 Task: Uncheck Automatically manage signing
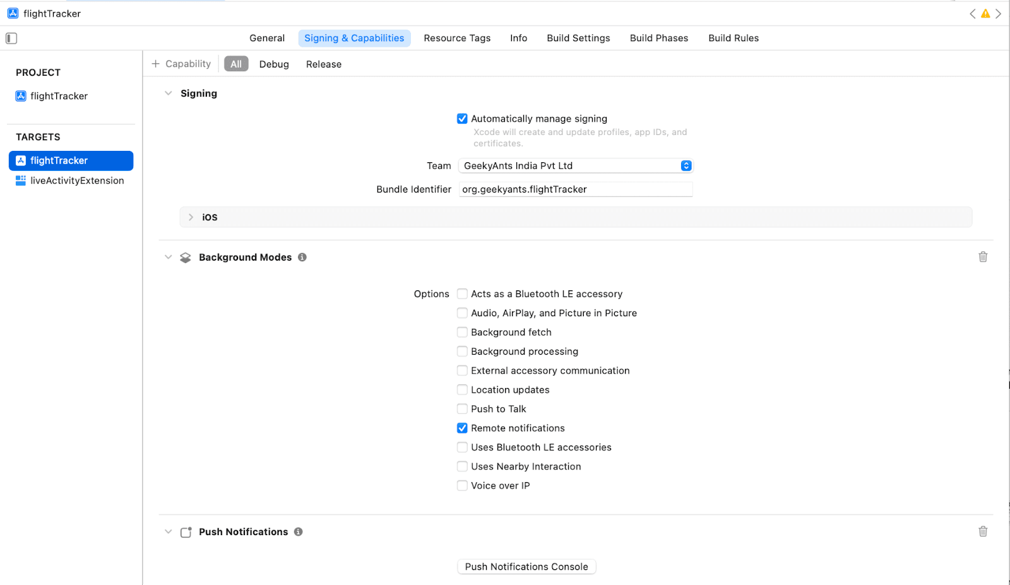coord(463,118)
